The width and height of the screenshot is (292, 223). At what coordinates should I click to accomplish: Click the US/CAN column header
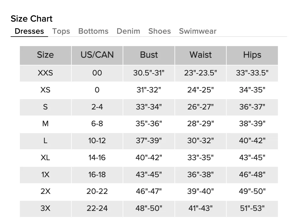tap(97, 55)
